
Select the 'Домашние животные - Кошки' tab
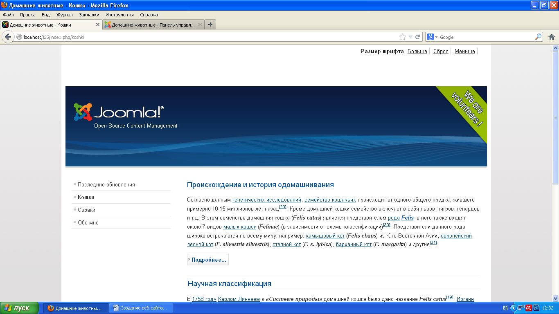coord(51,25)
